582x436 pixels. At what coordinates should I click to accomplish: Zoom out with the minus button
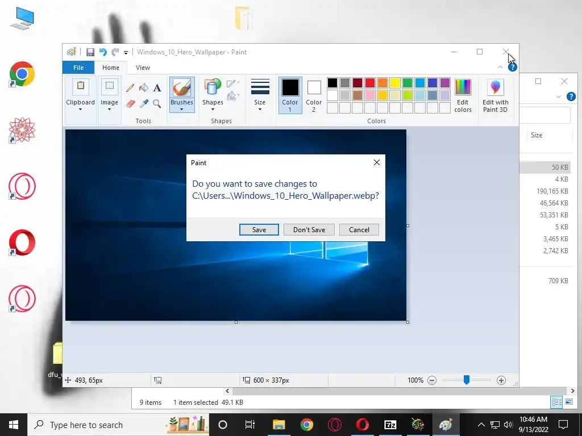pyautogui.click(x=432, y=380)
